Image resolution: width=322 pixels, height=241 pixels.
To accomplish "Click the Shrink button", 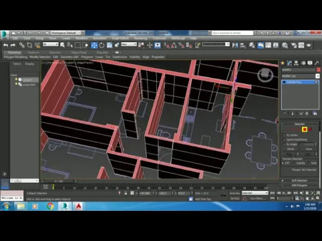I will [290, 149].
